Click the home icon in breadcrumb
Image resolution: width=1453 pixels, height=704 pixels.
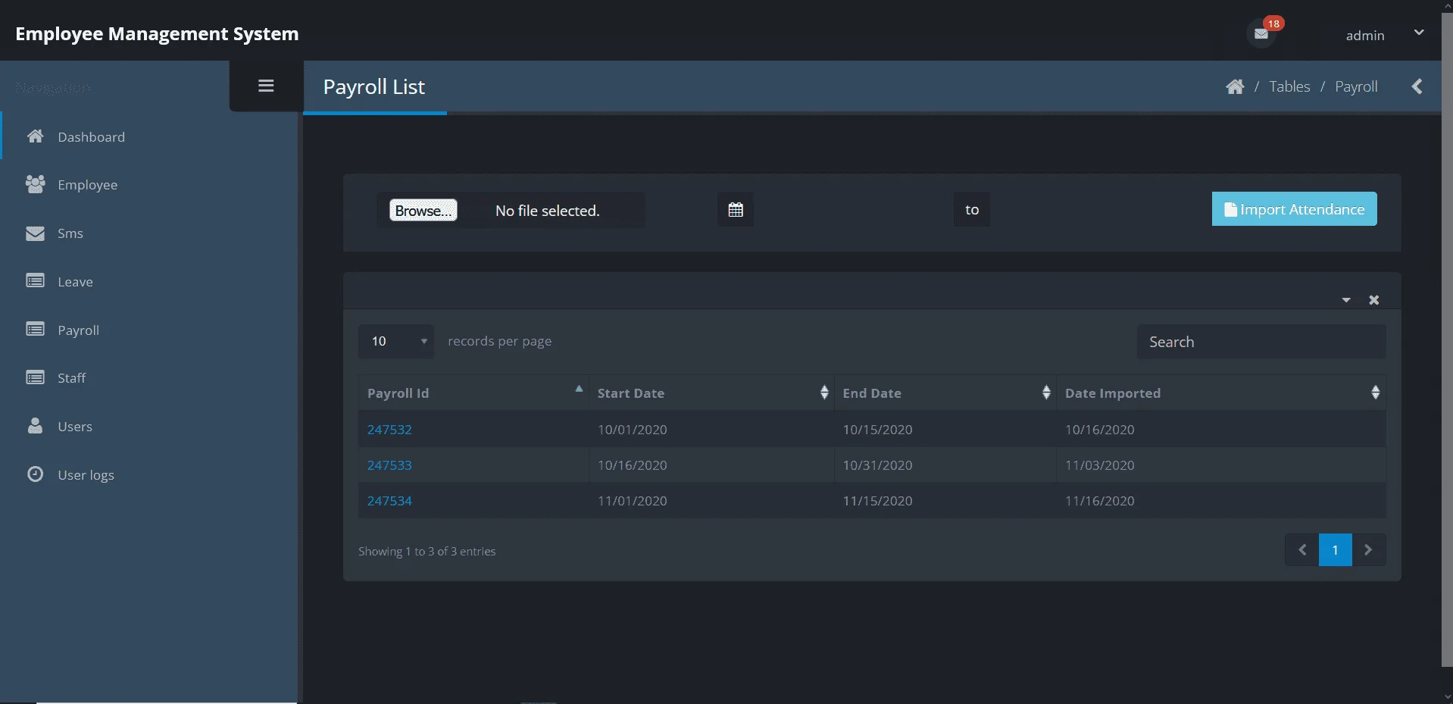[x=1235, y=86]
